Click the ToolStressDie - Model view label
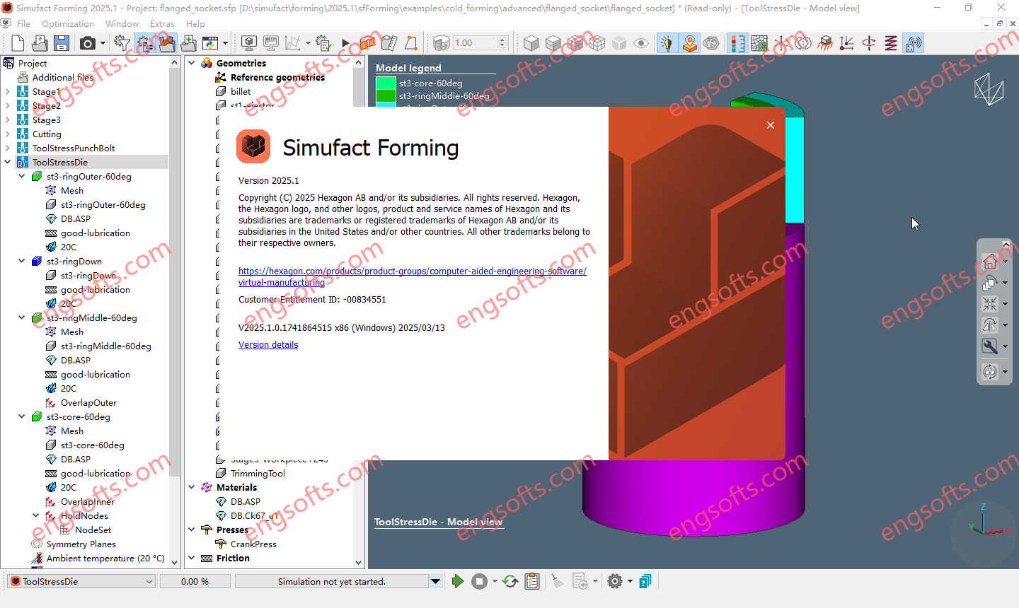Screen dimensions: 1019x608 (x=439, y=522)
